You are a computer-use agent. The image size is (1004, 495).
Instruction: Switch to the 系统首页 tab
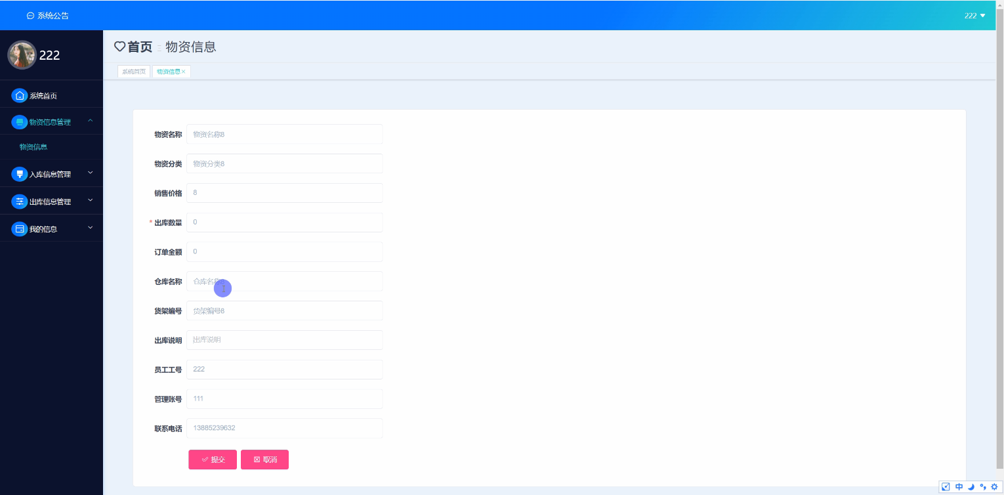tap(134, 72)
